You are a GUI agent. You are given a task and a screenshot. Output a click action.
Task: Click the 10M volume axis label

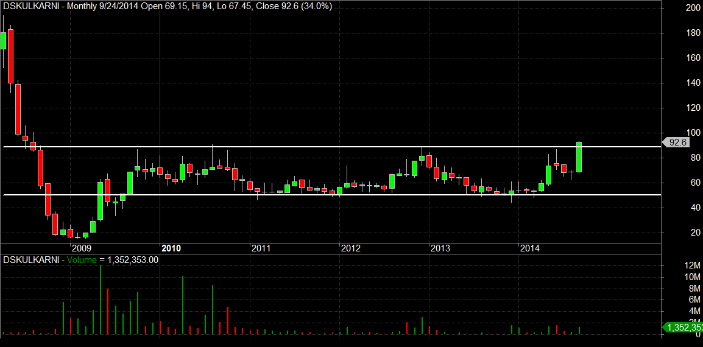[693, 276]
